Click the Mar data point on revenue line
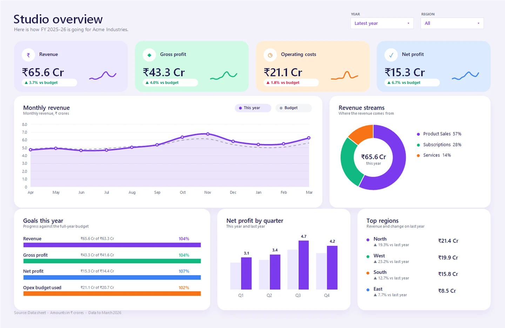 [x=309, y=138]
